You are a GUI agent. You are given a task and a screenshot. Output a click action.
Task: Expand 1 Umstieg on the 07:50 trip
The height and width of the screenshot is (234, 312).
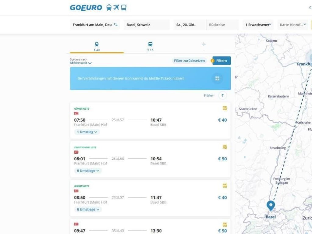pos(87,132)
